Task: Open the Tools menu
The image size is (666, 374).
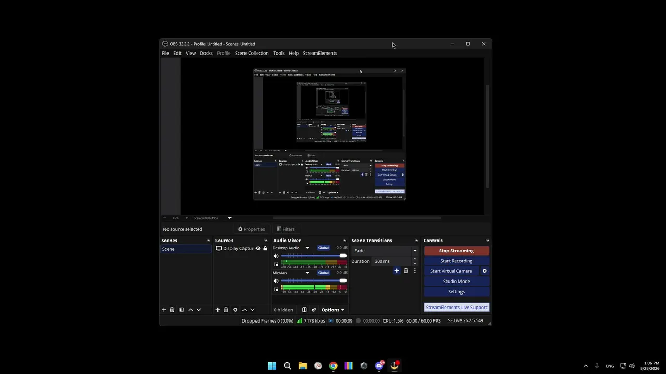Action: pos(279,53)
